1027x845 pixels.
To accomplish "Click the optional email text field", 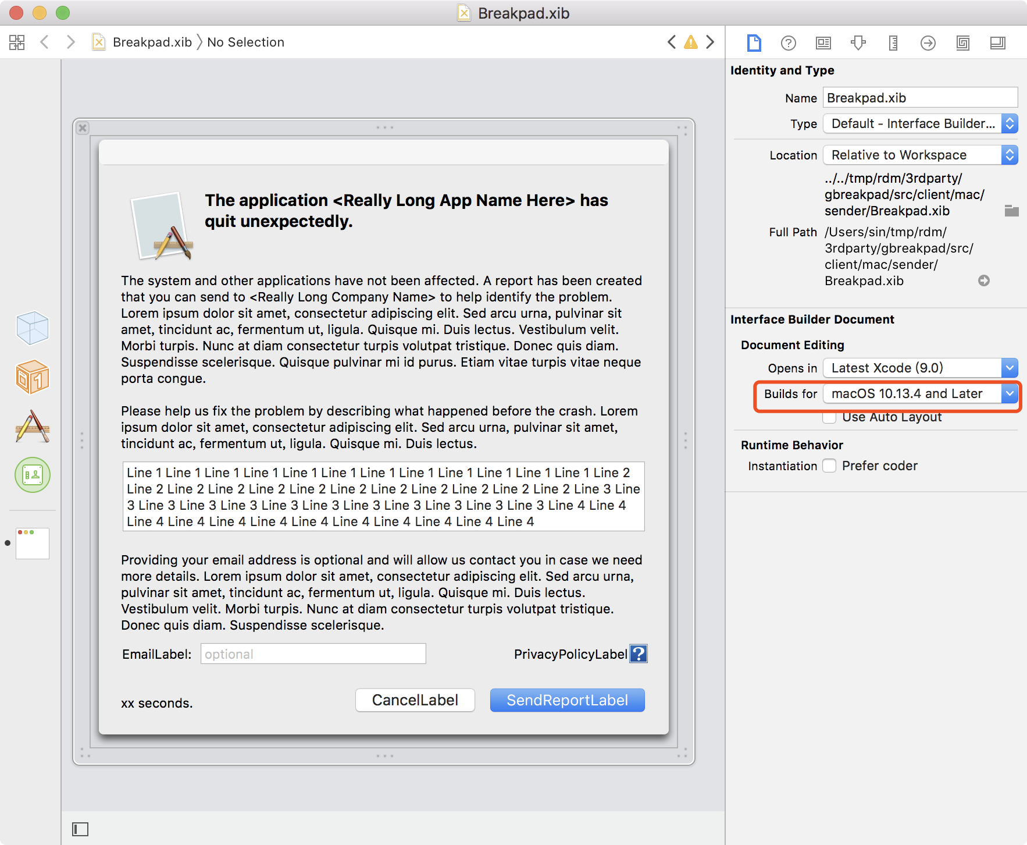I will point(313,654).
